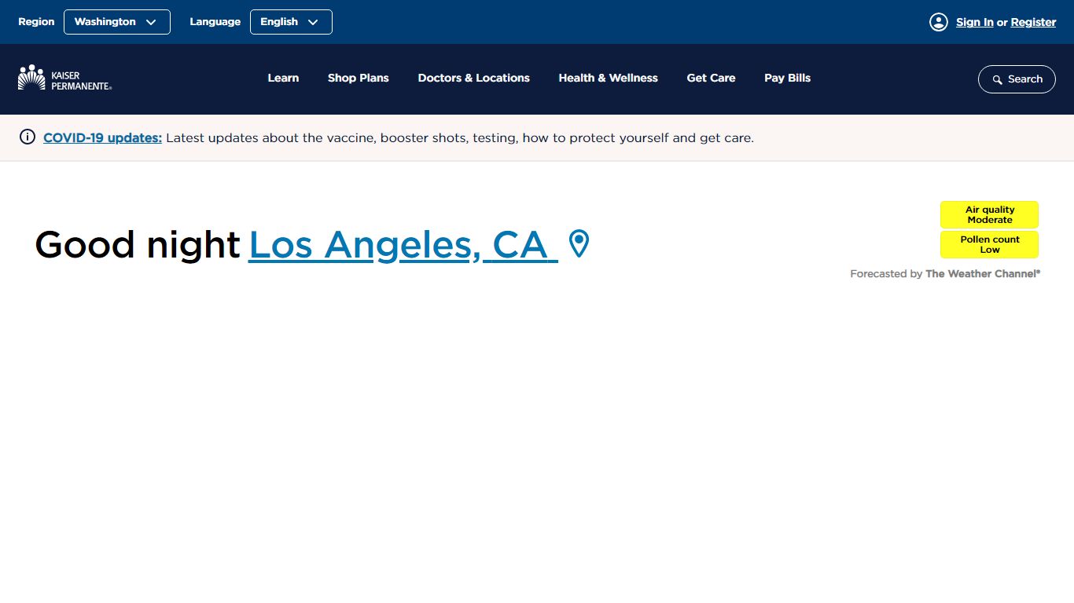Select the Get Care menu item
The image size is (1074, 603).
[x=712, y=78]
